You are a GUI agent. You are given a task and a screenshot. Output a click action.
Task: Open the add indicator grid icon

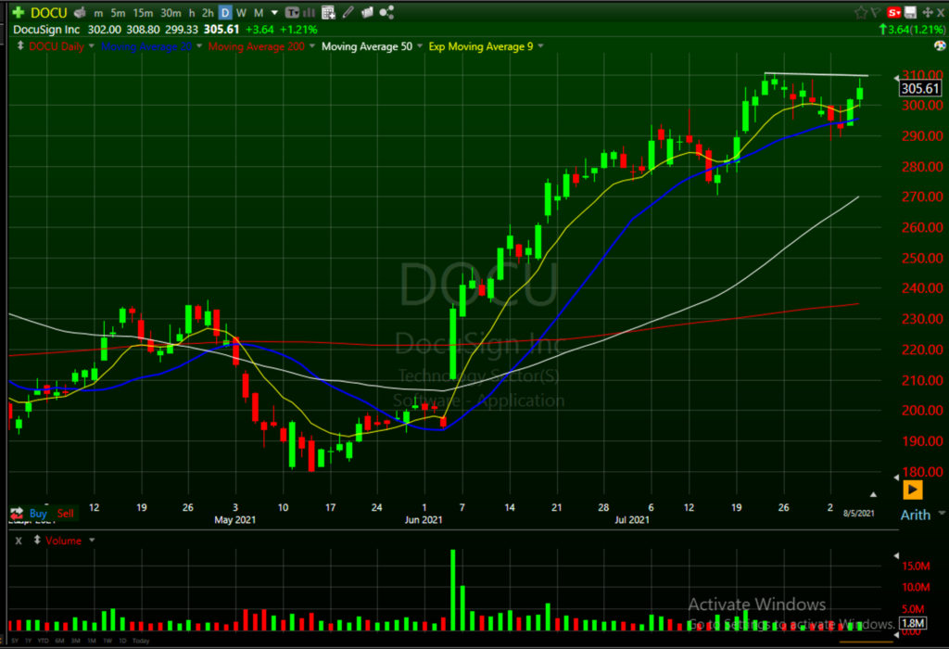[329, 12]
